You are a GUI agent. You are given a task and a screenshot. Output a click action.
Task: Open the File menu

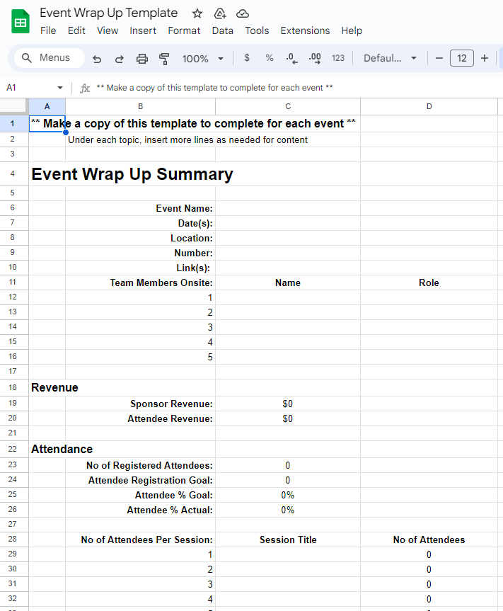[48, 30]
